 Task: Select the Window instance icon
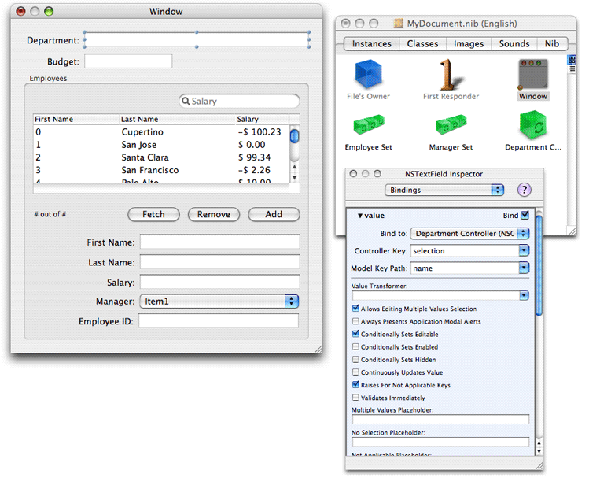[532, 75]
